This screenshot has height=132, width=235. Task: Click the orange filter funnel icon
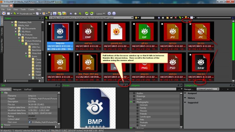click(x=186, y=18)
